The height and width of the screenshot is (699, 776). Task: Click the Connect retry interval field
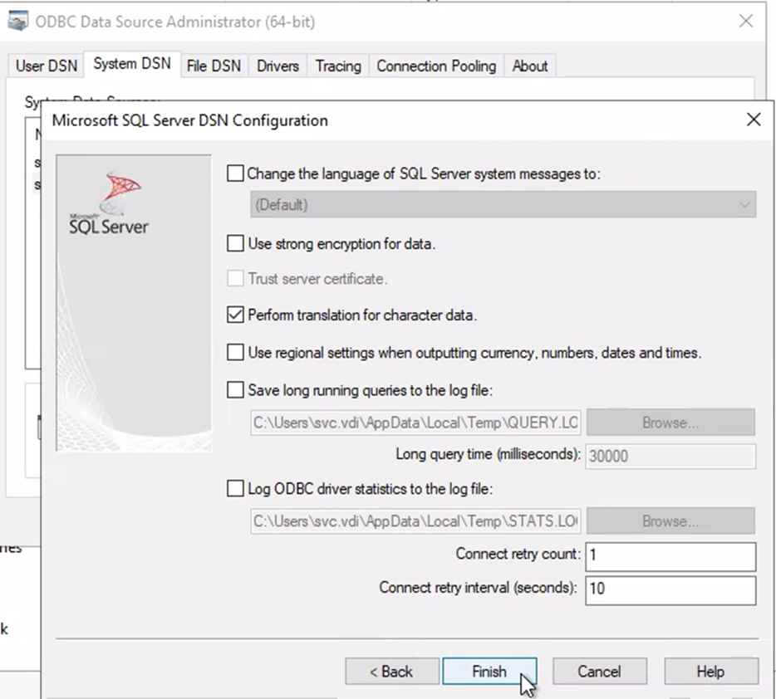670,589
